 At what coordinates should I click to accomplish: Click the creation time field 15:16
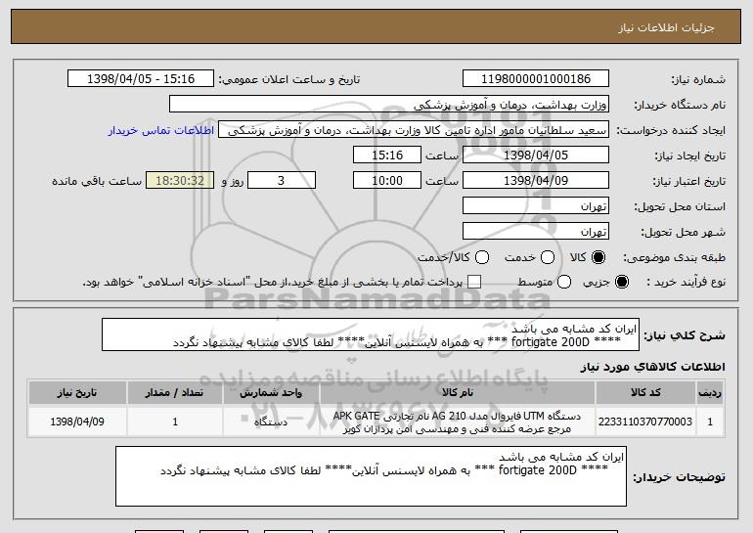[387, 155]
